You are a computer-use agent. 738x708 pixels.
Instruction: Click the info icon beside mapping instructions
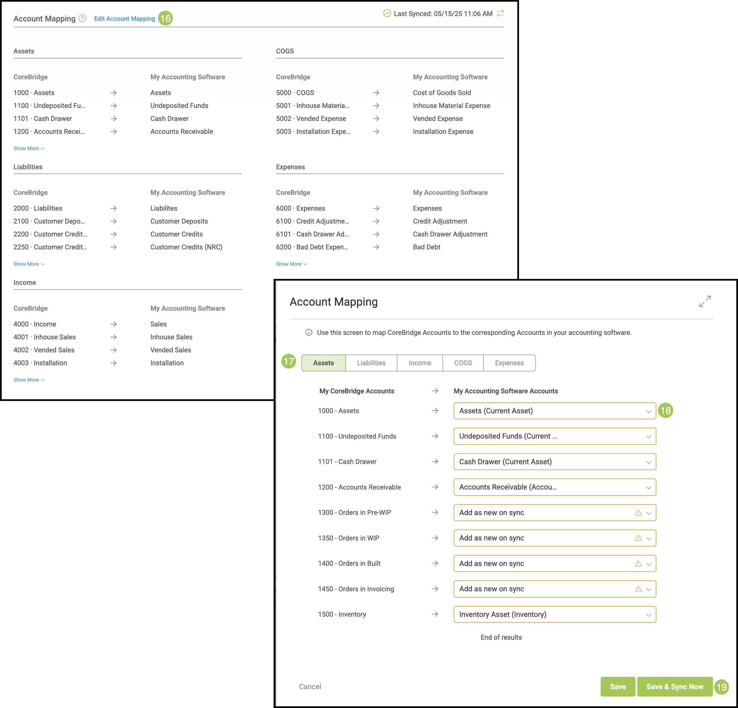[309, 333]
